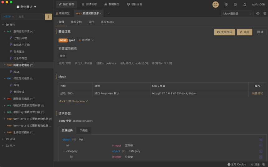
Task: Expand the 用户 folder
Action: click(3, 146)
